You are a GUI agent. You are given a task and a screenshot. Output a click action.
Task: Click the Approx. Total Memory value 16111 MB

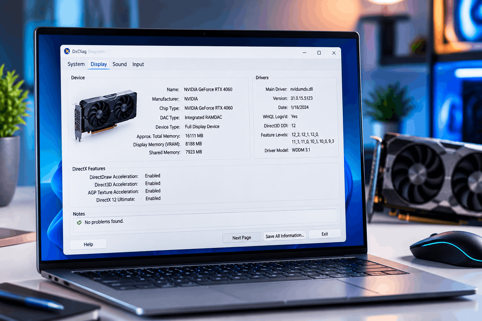194,136
